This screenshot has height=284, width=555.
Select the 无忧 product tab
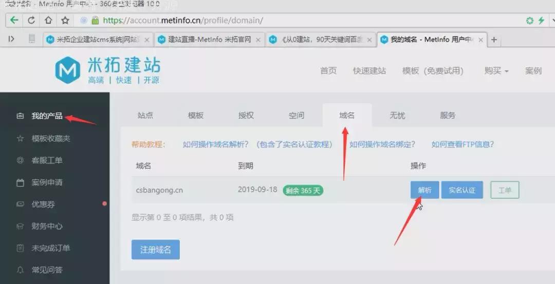pyautogui.click(x=397, y=116)
